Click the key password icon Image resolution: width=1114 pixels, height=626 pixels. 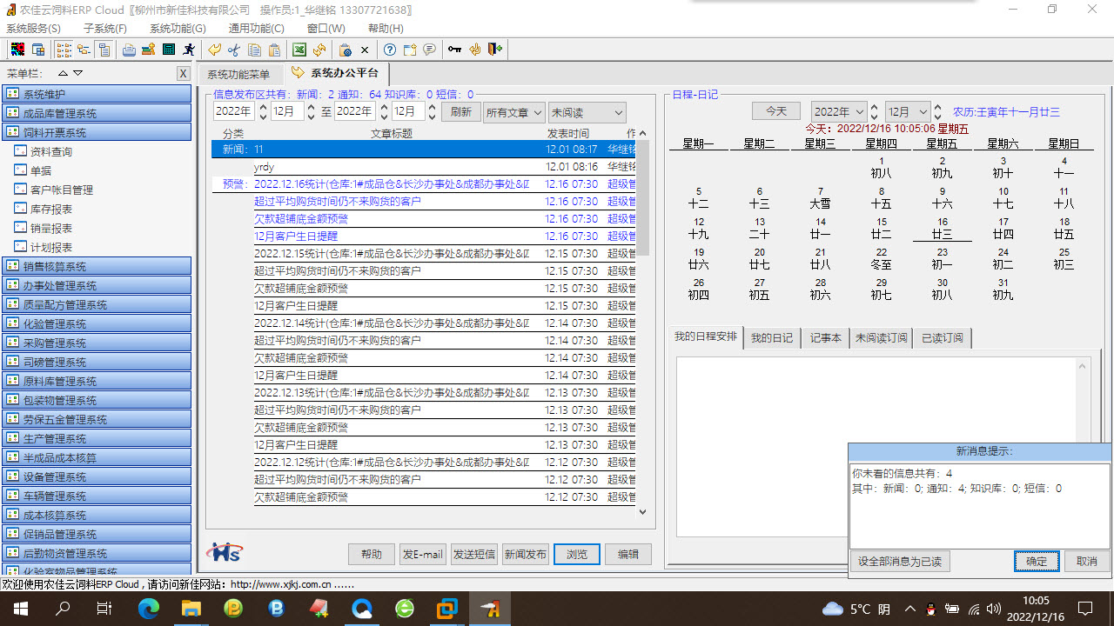point(454,50)
